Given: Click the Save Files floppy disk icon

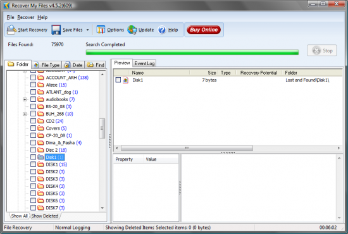Looking at the screenshot, I should point(56,30).
